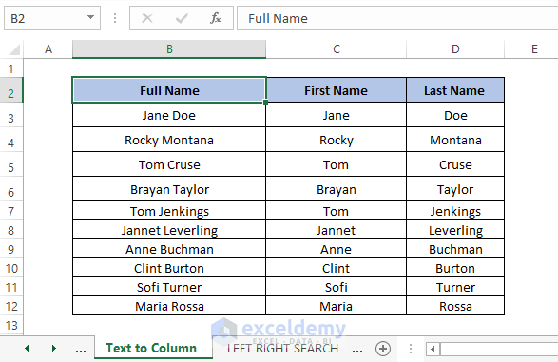This screenshot has width=558, height=362.
Task: Click the Last Name cell Cruse
Action: (455, 164)
